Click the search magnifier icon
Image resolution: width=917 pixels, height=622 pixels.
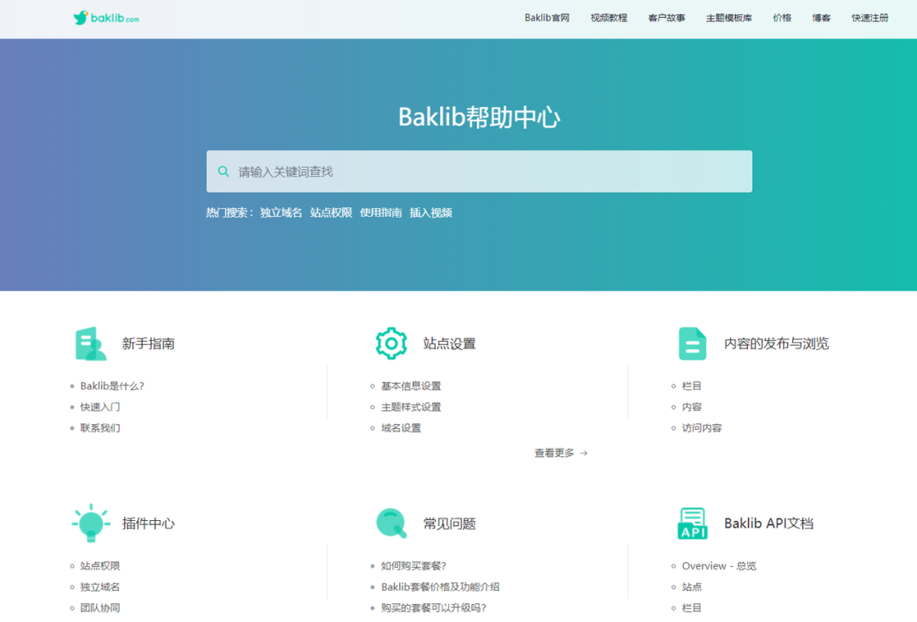tap(223, 172)
